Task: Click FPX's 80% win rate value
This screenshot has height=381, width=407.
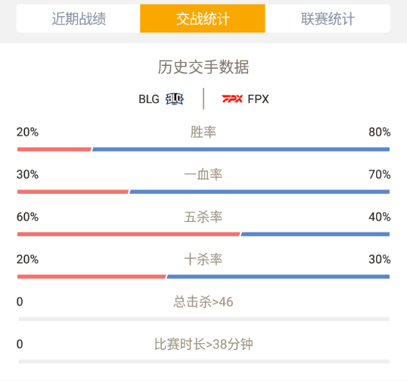Action: pyautogui.click(x=380, y=132)
